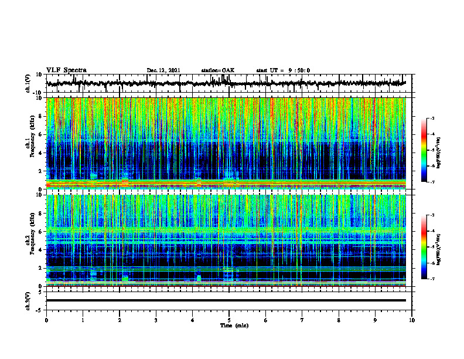This screenshot has height=359, width=464.
Task: Click the ch.2 colorbar log(PSD) units label
Action: click(439, 249)
